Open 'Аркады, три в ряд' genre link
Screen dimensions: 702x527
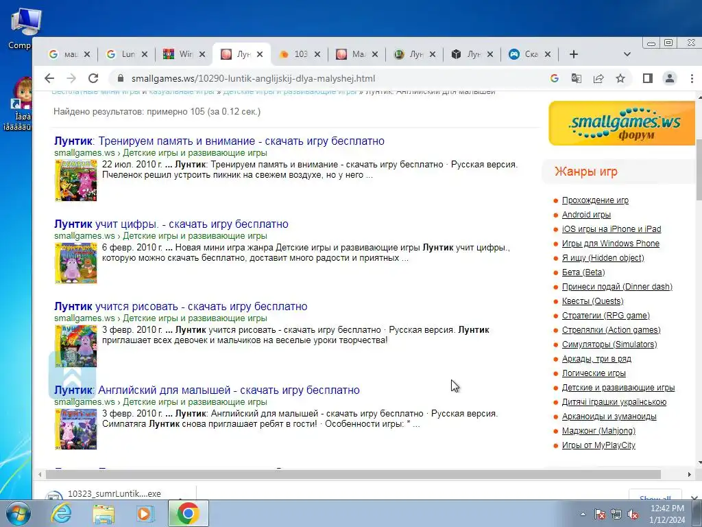596,358
